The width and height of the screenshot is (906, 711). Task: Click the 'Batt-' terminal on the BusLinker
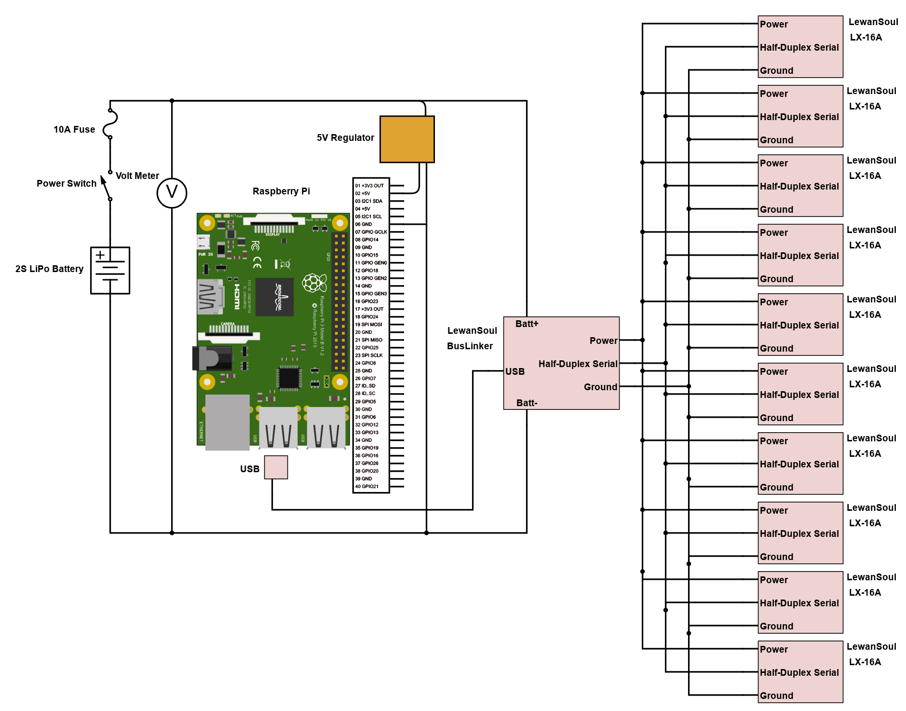[x=527, y=403]
